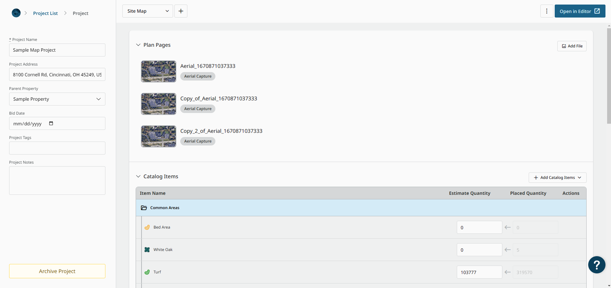The width and height of the screenshot is (611, 288).
Task: Open the Parent Property dropdown
Action: pyautogui.click(x=57, y=99)
